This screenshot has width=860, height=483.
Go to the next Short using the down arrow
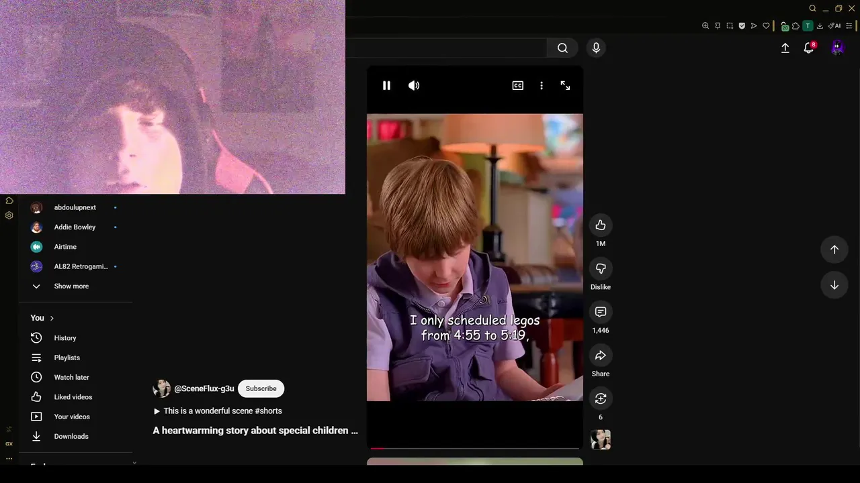coord(834,285)
